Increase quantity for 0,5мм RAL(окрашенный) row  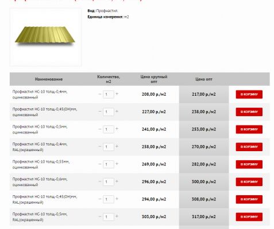[x=117, y=216]
